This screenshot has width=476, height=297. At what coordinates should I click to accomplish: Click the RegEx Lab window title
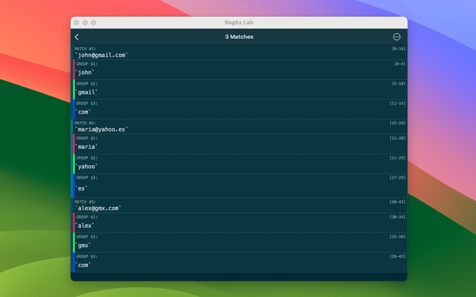(x=239, y=23)
